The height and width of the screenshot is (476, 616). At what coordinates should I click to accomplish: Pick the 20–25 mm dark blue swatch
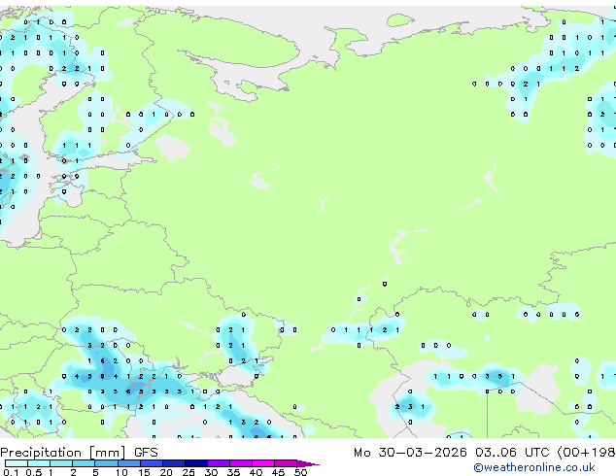pos(174,463)
